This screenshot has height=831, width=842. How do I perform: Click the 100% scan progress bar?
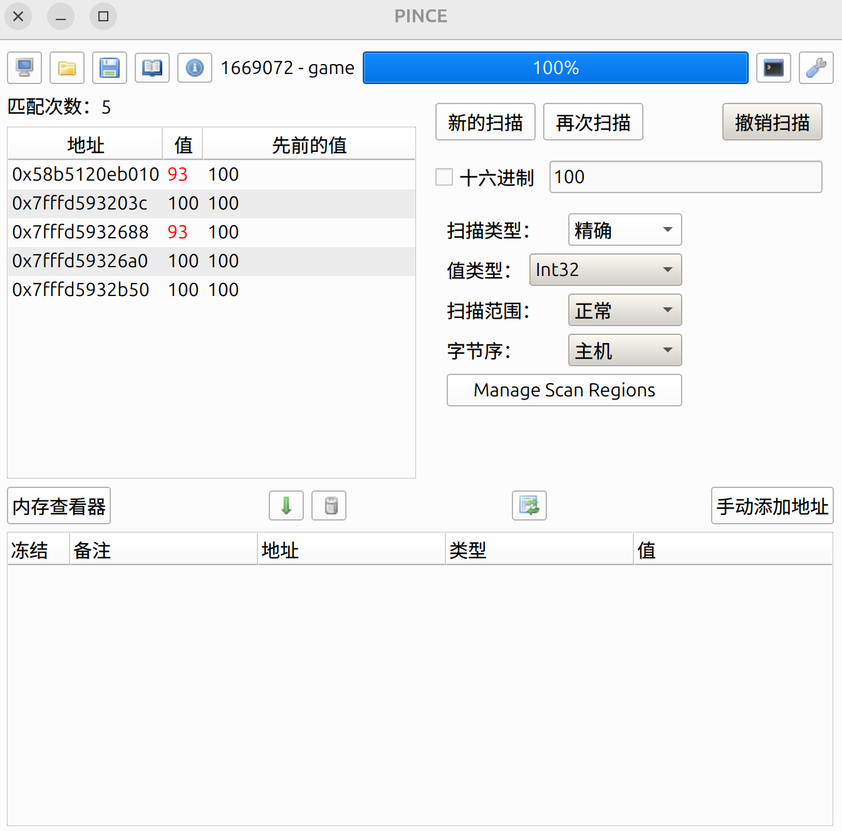pos(555,68)
